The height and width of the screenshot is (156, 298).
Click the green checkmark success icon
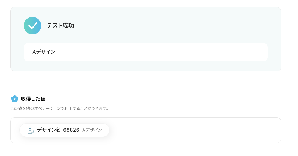(x=32, y=26)
